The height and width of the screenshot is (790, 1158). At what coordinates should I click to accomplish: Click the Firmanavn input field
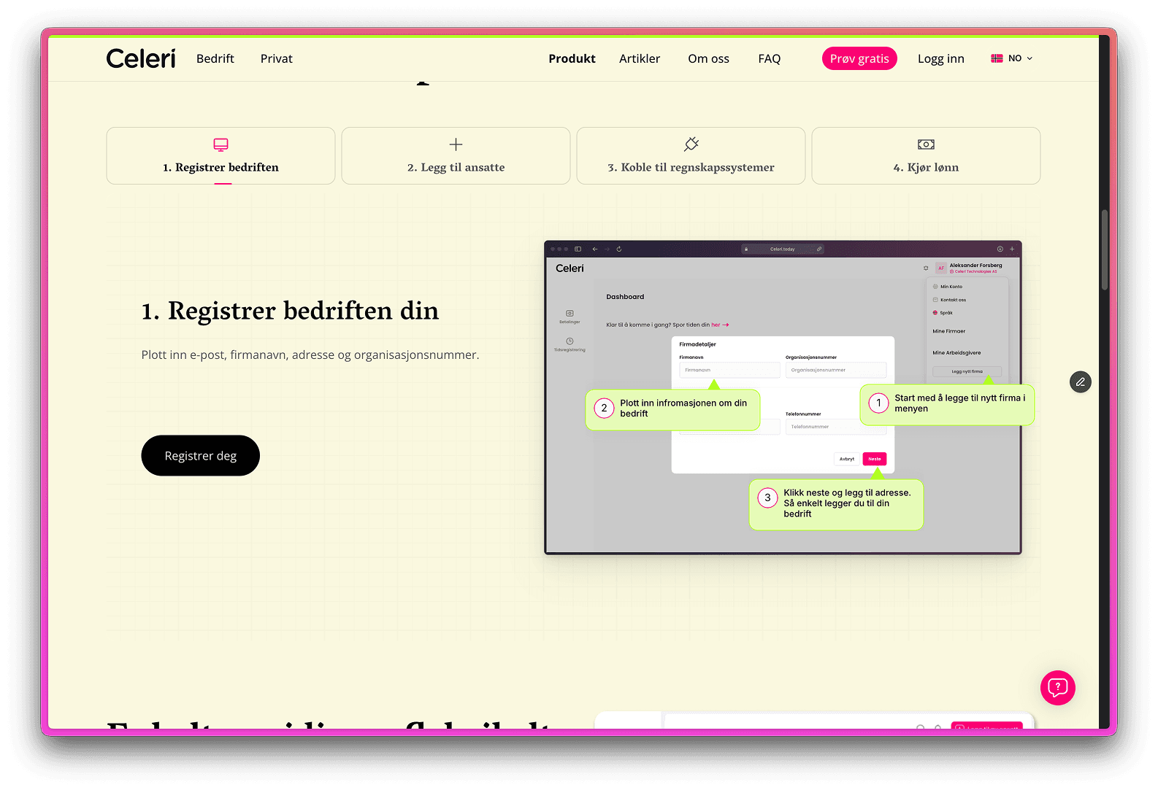[x=729, y=370]
